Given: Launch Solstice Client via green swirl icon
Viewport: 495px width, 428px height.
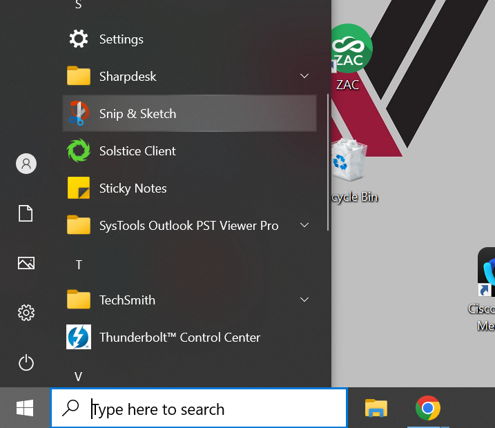Looking at the screenshot, I should (x=78, y=150).
